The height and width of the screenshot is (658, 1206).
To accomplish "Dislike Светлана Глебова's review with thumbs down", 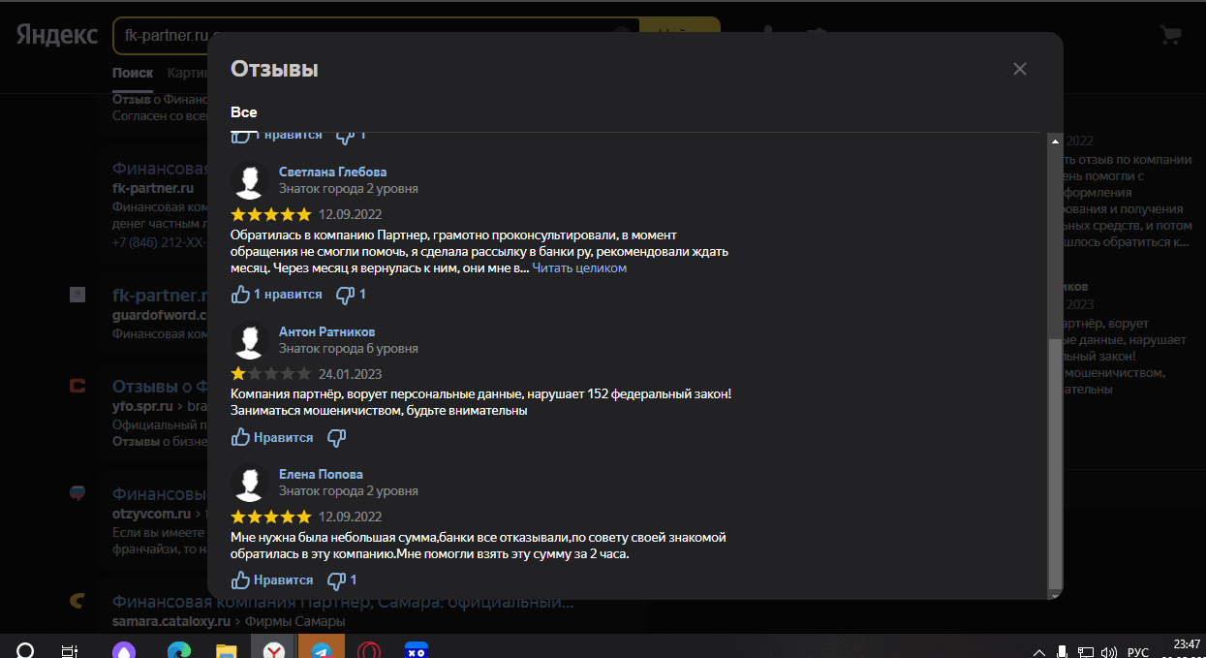I will (x=351, y=294).
